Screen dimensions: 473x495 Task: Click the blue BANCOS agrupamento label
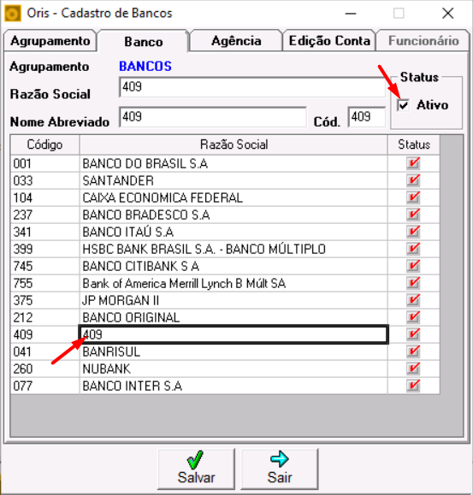(x=145, y=67)
